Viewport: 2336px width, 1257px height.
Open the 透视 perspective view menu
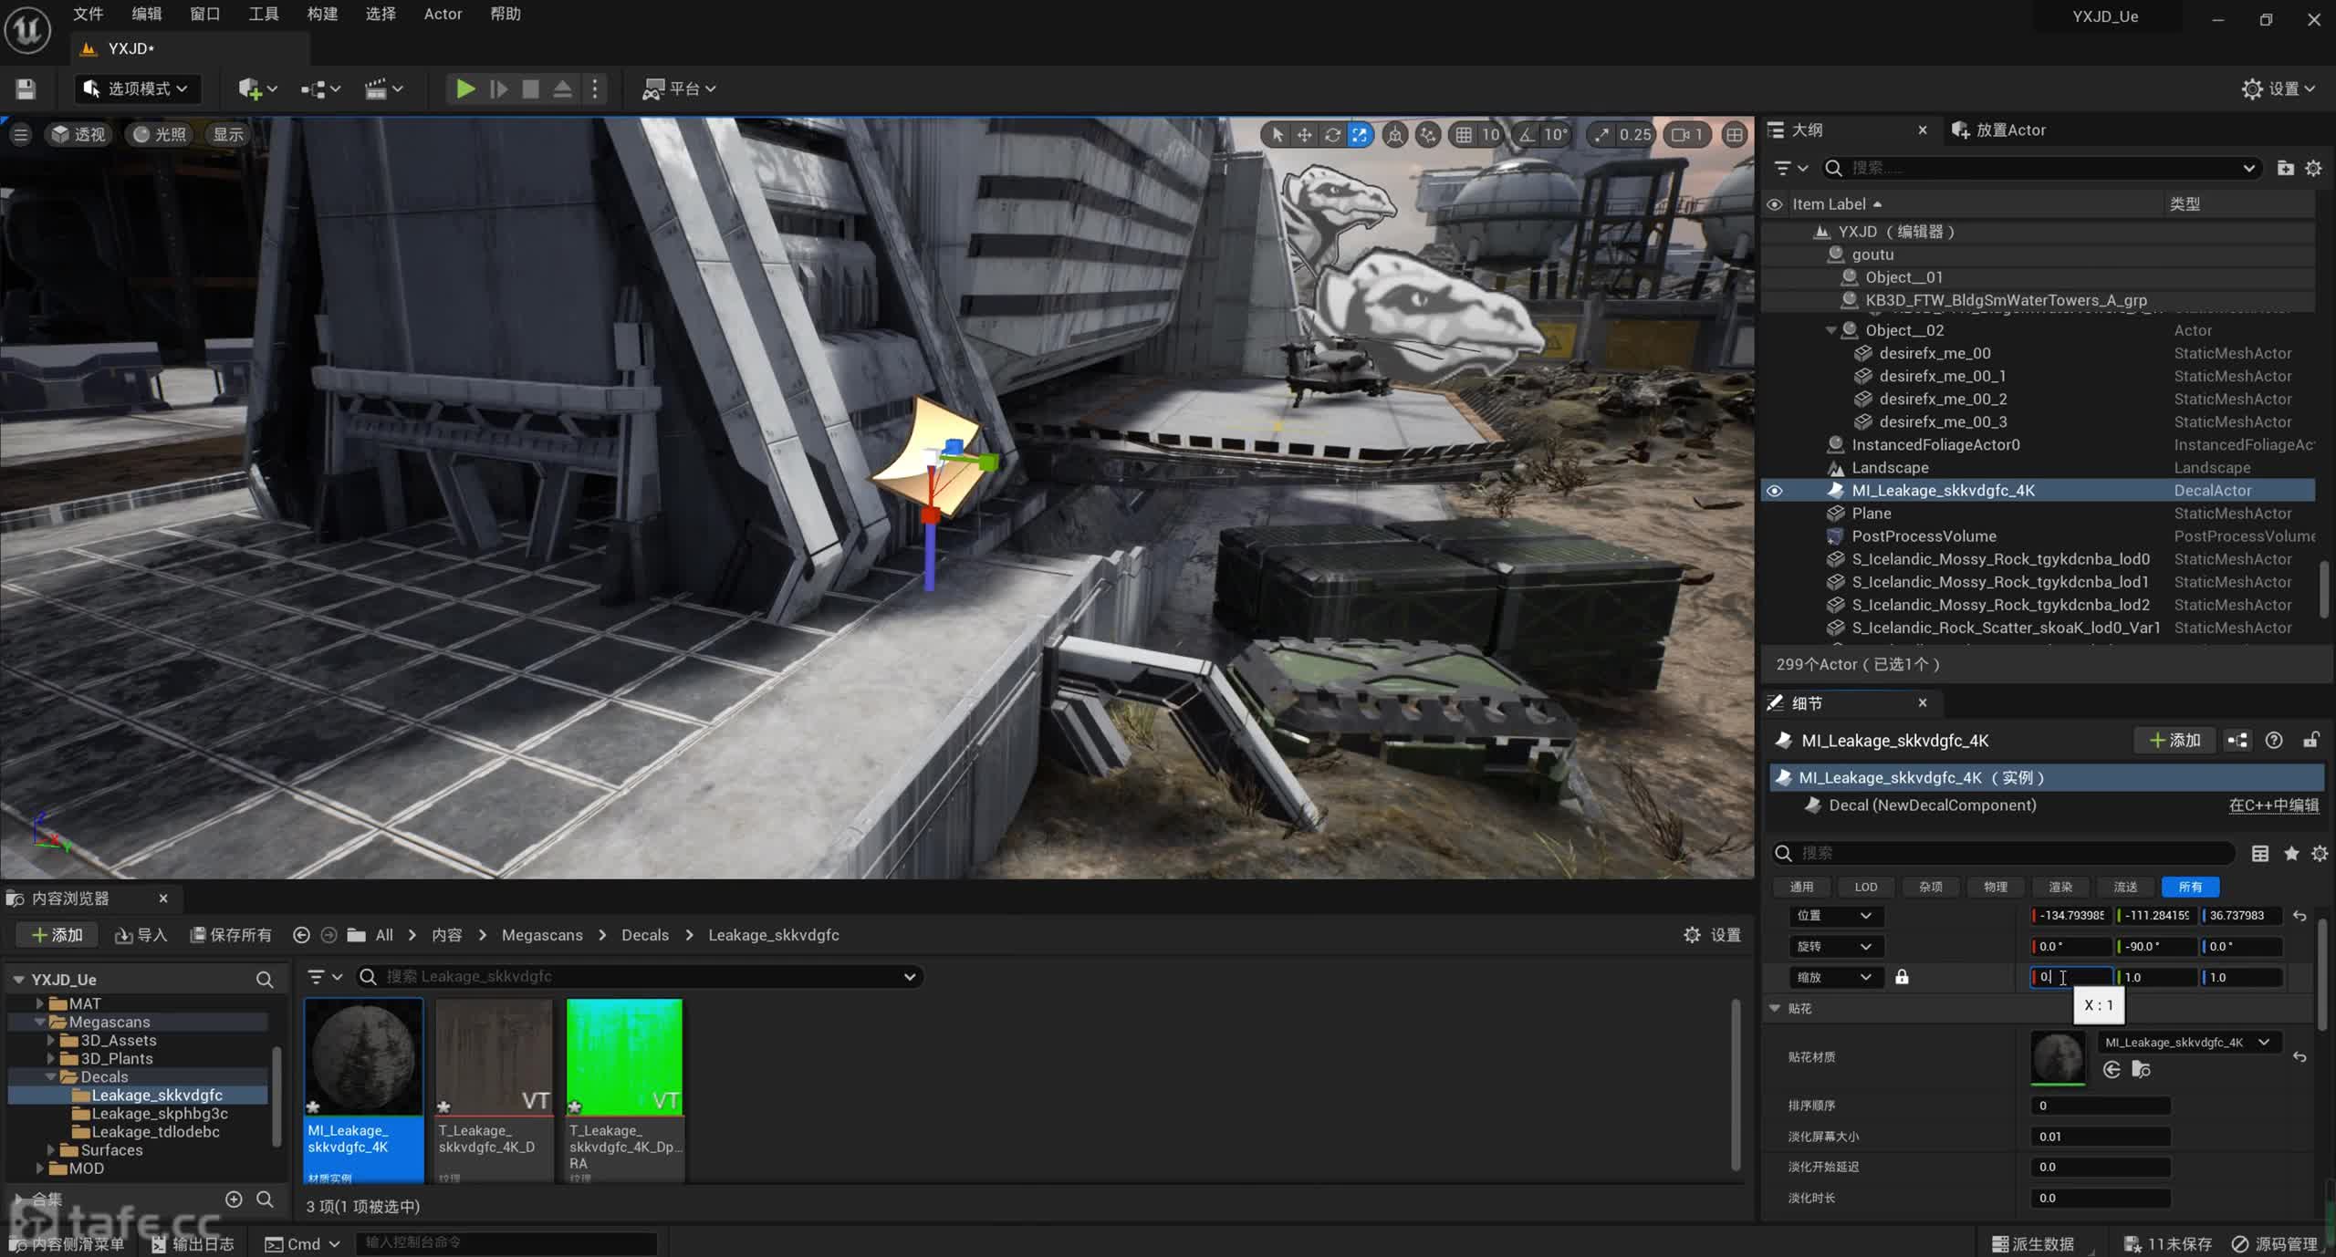click(78, 135)
